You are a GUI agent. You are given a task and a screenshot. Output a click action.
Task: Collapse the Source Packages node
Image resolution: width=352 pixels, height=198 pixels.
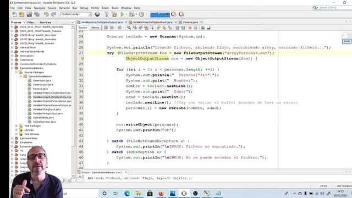16,72
